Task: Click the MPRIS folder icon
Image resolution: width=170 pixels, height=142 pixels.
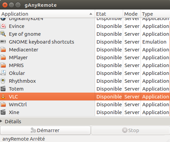Action: pyautogui.click(x=3, y=65)
